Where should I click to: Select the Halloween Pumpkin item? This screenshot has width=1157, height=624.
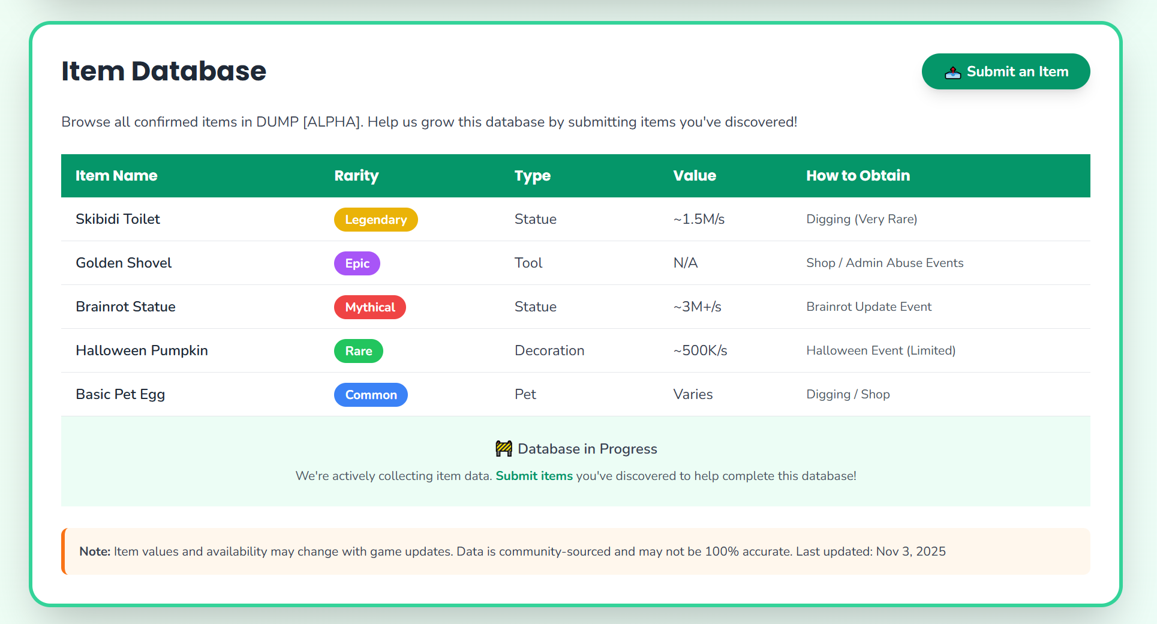point(142,350)
